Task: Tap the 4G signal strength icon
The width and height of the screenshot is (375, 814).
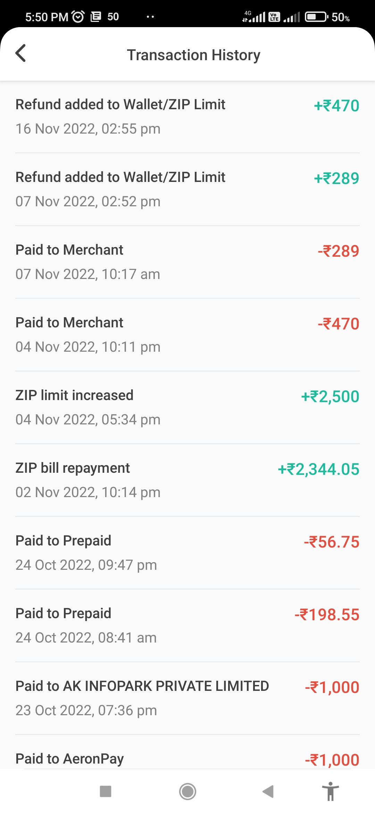Action: tap(254, 16)
